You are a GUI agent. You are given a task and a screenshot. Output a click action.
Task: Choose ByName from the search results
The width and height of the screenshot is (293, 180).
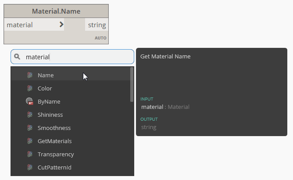(49, 101)
